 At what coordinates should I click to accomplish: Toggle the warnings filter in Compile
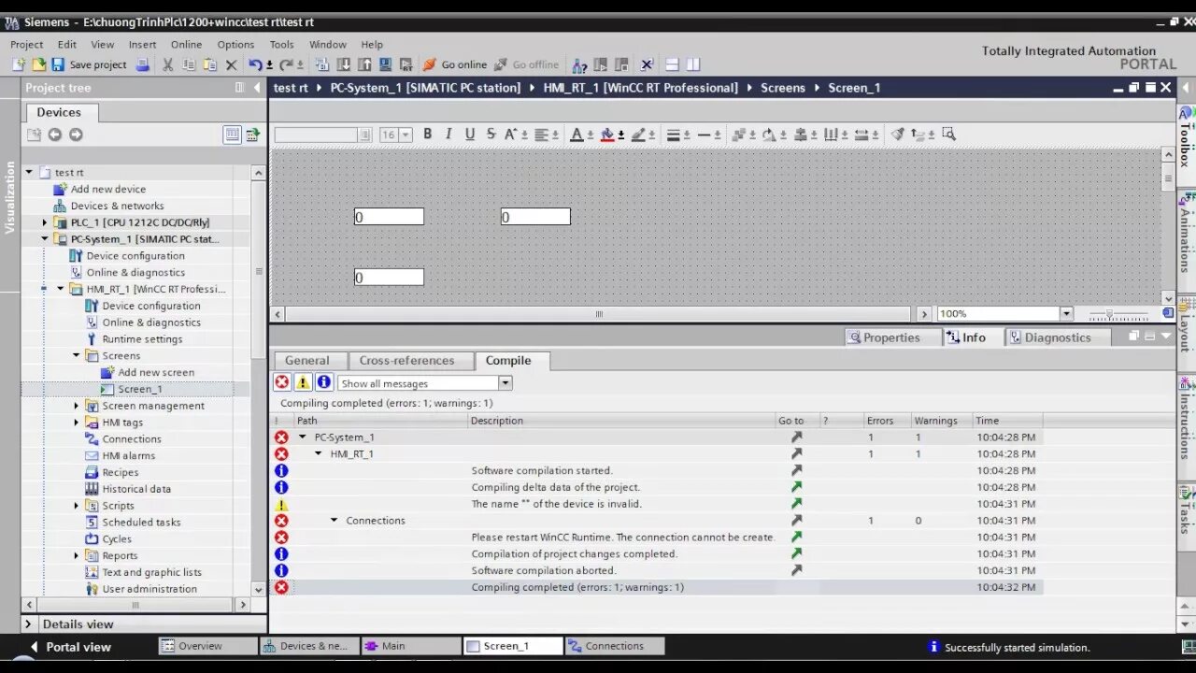click(303, 382)
